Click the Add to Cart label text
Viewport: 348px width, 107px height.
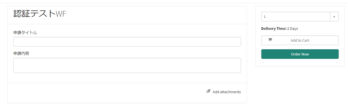tap(300, 40)
